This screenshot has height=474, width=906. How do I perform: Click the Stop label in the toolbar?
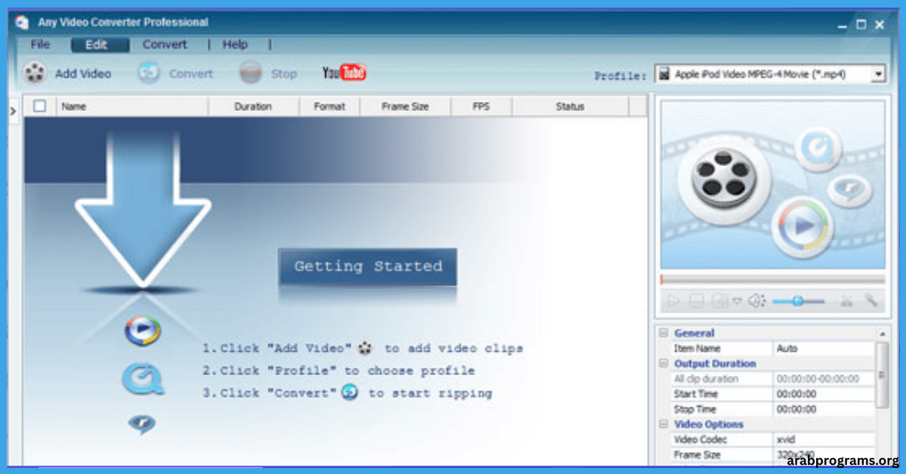[284, 73]
